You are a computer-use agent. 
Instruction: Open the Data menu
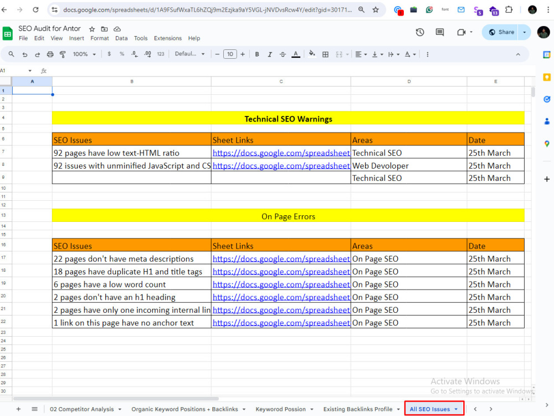coord(121,38)
